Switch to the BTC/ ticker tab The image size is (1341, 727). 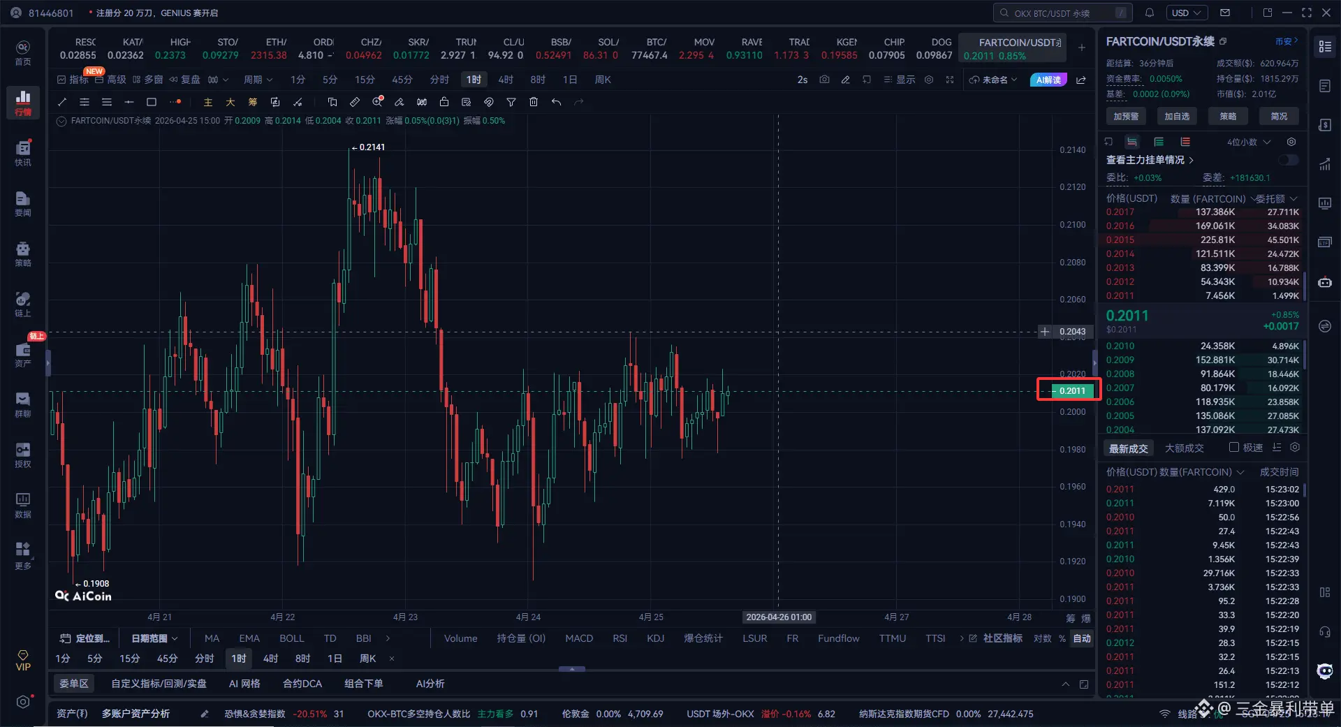click(650, 48)
